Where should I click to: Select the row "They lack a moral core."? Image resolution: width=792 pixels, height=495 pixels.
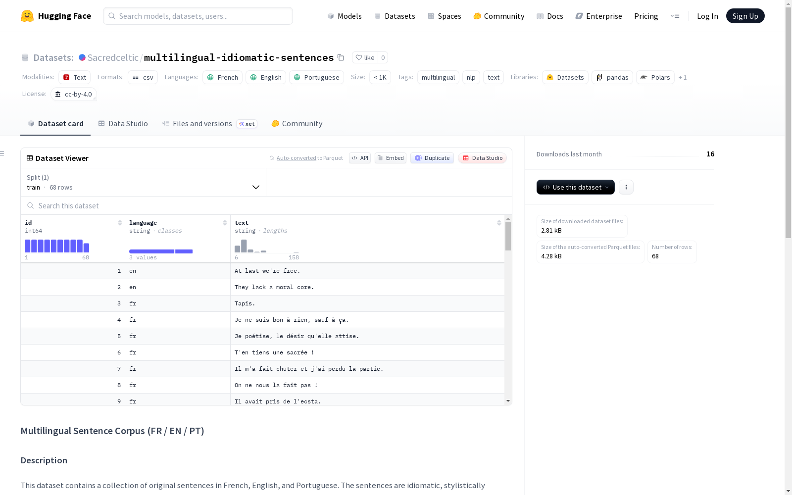pyautogui.click(x=262, y=287)
